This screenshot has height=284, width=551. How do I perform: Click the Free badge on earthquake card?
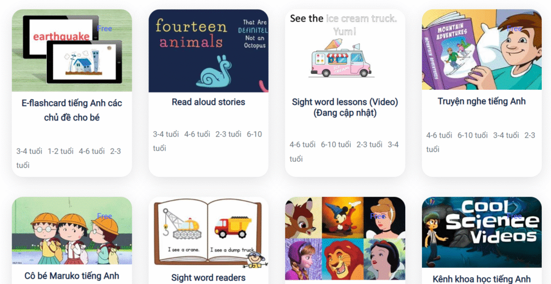pyautogui.click(x=104, y=29)
